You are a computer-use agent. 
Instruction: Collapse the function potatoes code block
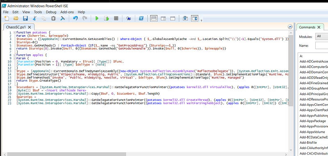tap(14, 33)
